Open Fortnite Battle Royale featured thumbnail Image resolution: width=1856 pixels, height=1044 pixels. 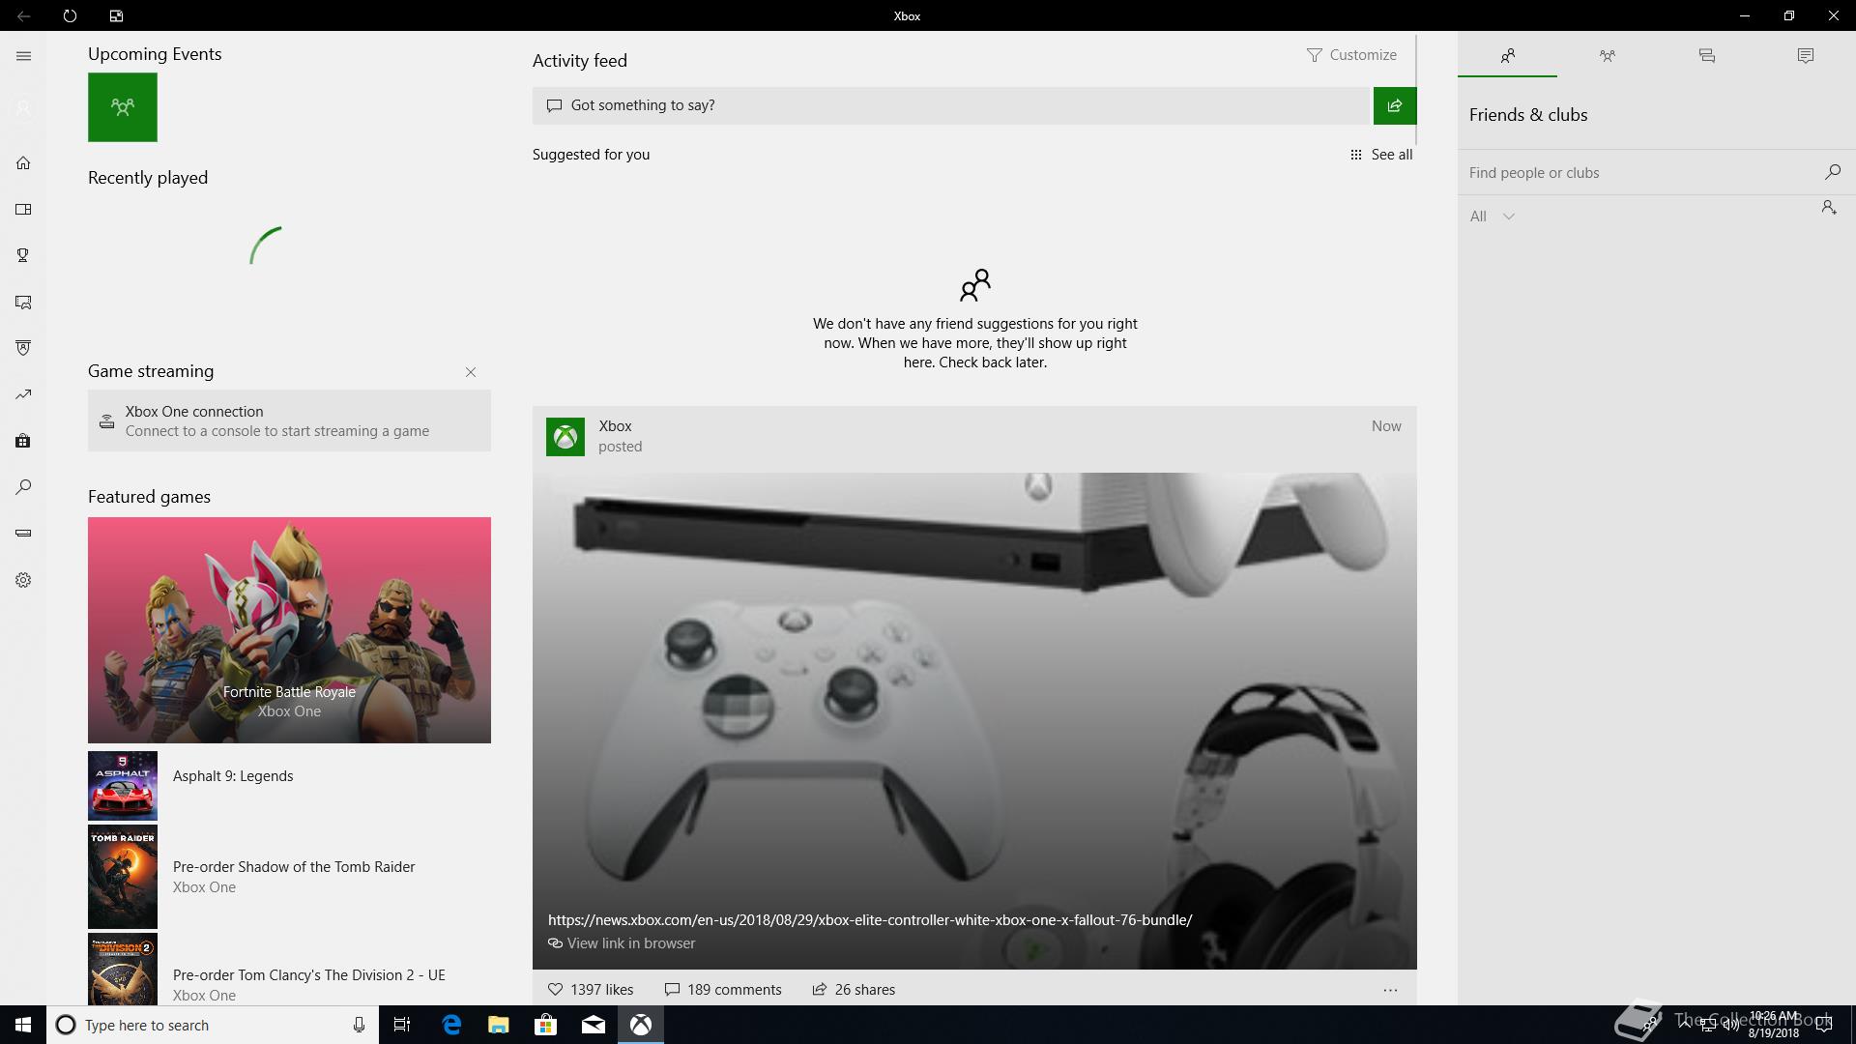(x=289, y=629)
